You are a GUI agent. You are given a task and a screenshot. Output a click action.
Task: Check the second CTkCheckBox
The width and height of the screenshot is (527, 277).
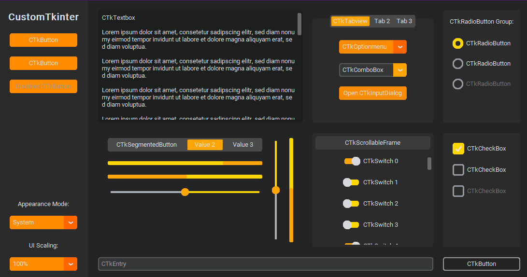(x=458, y=170)
